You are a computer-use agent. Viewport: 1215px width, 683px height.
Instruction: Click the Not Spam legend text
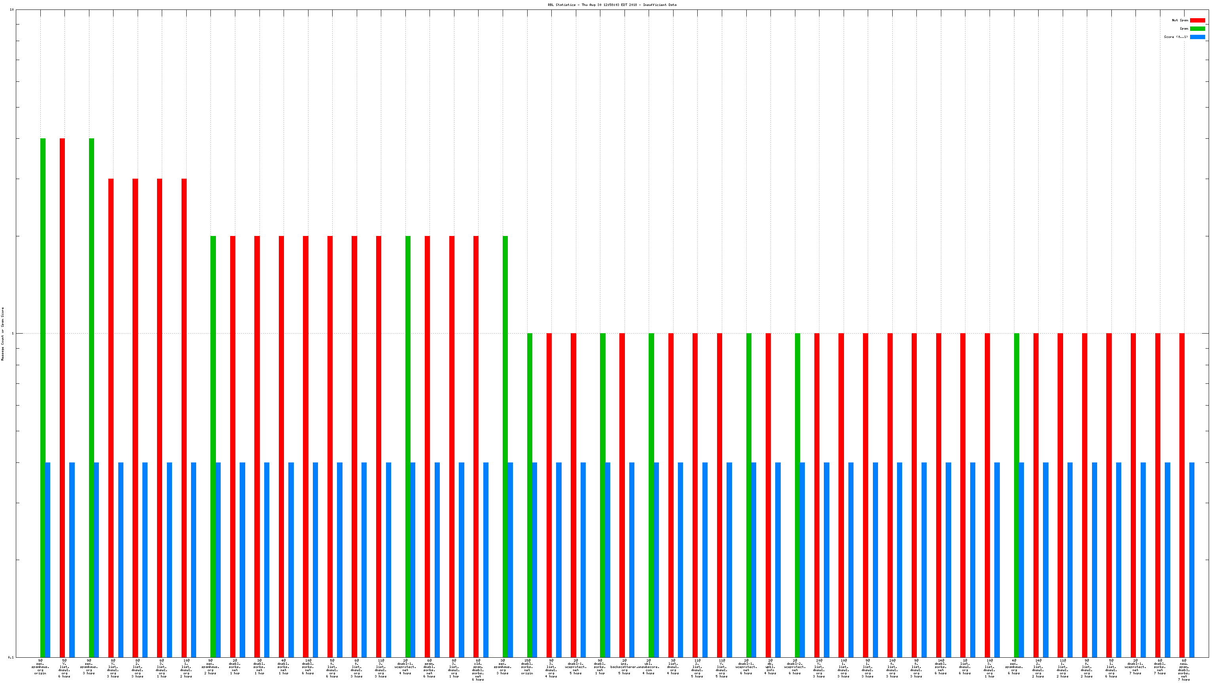(1180, 20)
